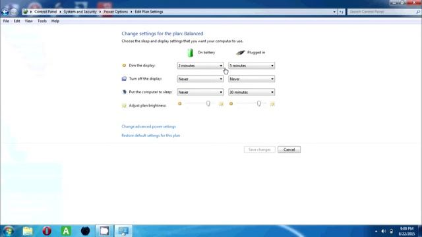Click the Back navigation arrow

click(x=5, y=12)
